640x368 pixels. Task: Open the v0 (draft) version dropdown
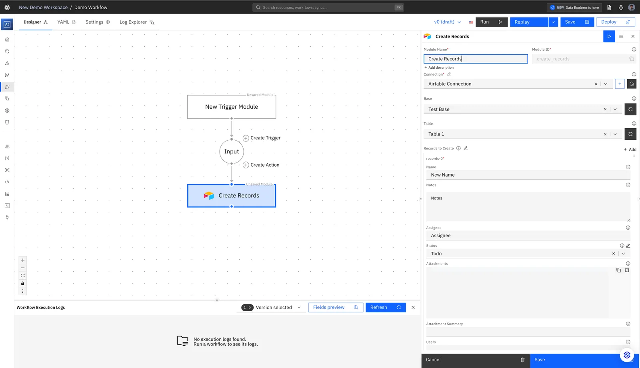point(448,22)
